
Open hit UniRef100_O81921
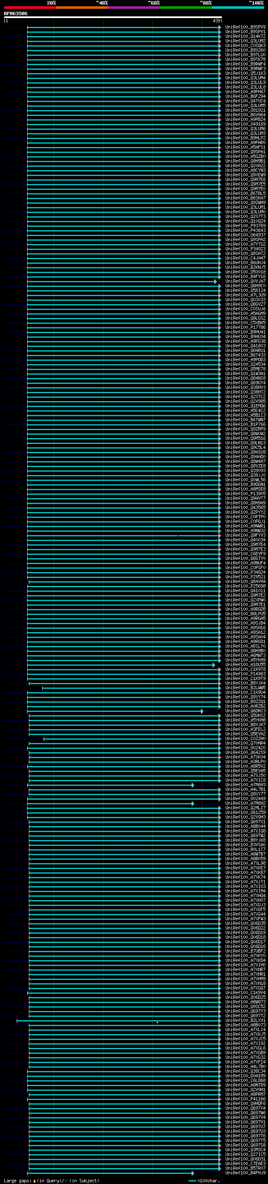[245, 110]
